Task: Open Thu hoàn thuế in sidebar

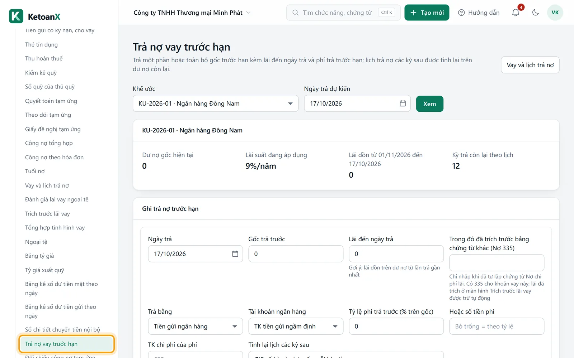Action: point(44,58)
